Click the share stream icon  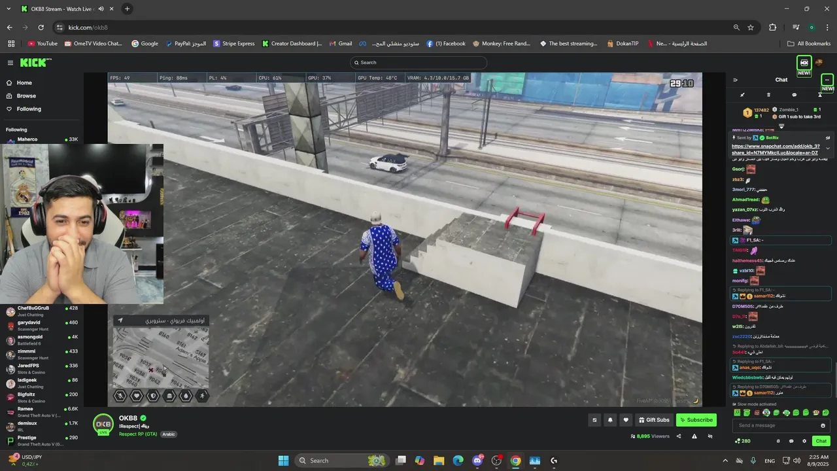(679, 436)
